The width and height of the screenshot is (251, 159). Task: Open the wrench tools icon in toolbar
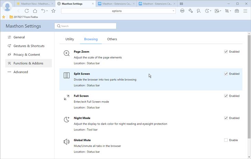(x=190, y=11)
